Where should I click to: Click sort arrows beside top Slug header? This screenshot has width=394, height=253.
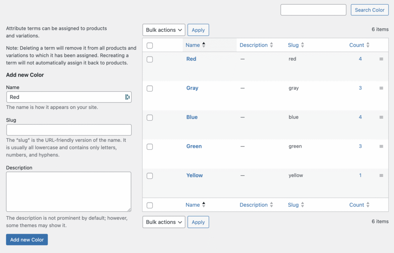(302, 45)
